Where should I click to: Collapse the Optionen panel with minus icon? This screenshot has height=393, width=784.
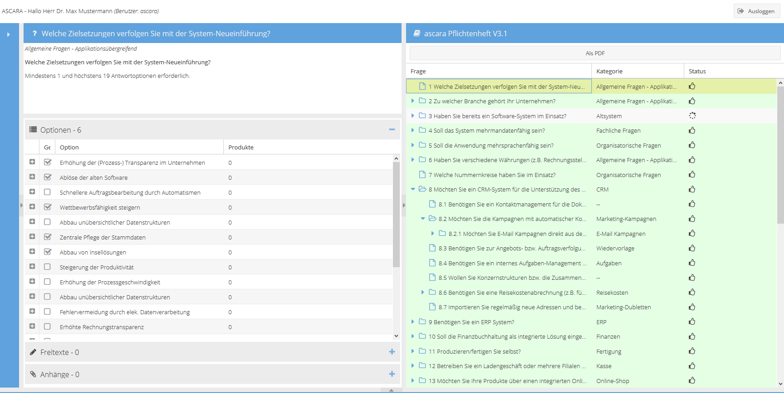392,130
